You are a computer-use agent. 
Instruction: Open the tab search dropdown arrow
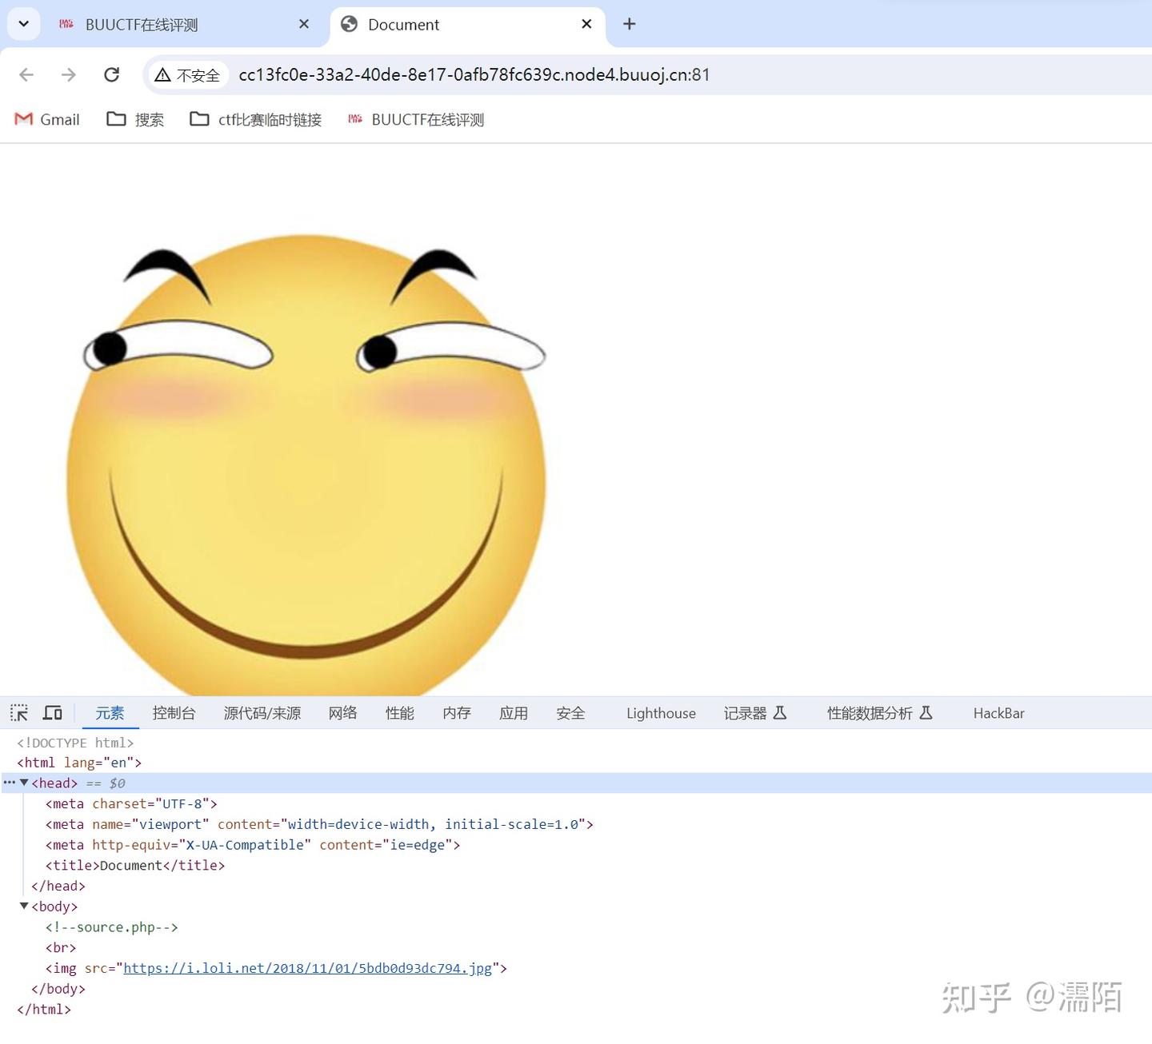[x=24, y=24]
